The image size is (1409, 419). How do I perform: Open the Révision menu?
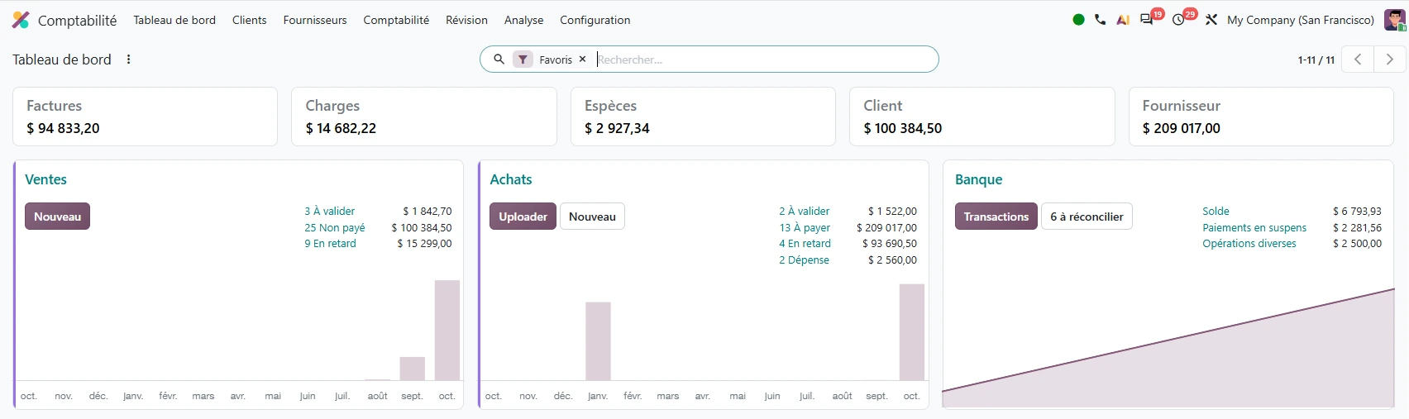point(466,20)
